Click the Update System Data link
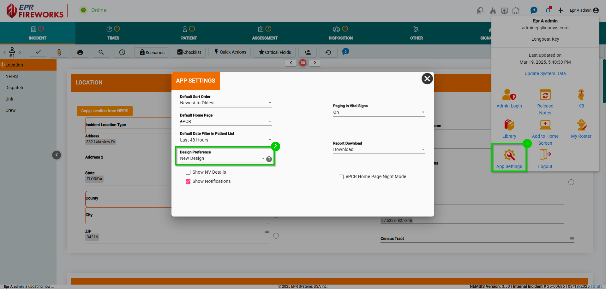 pyautogui.click(x=545, y=73)
